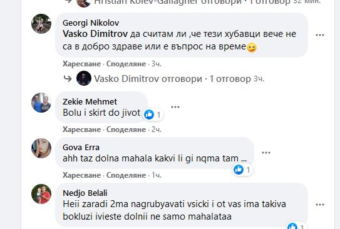Click Споделяне under Georgi Nikolov's comment
The width and height of the screenshot is (340, 229).
[126, 64]
